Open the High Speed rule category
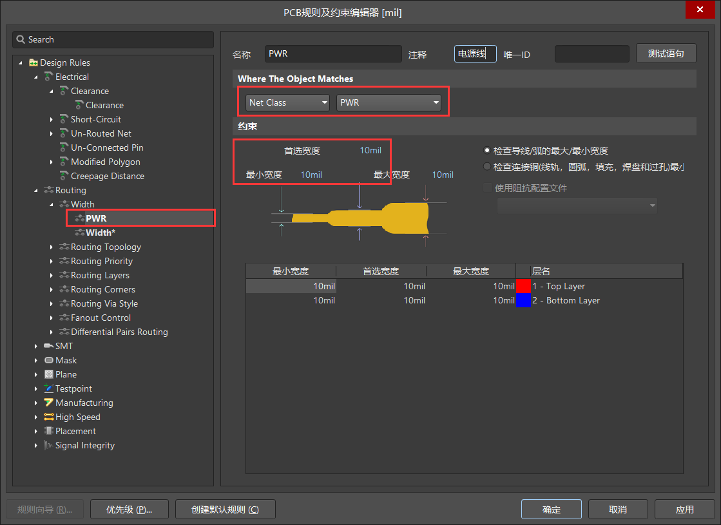This screenshot has height=525, width=721. [78, 417]
